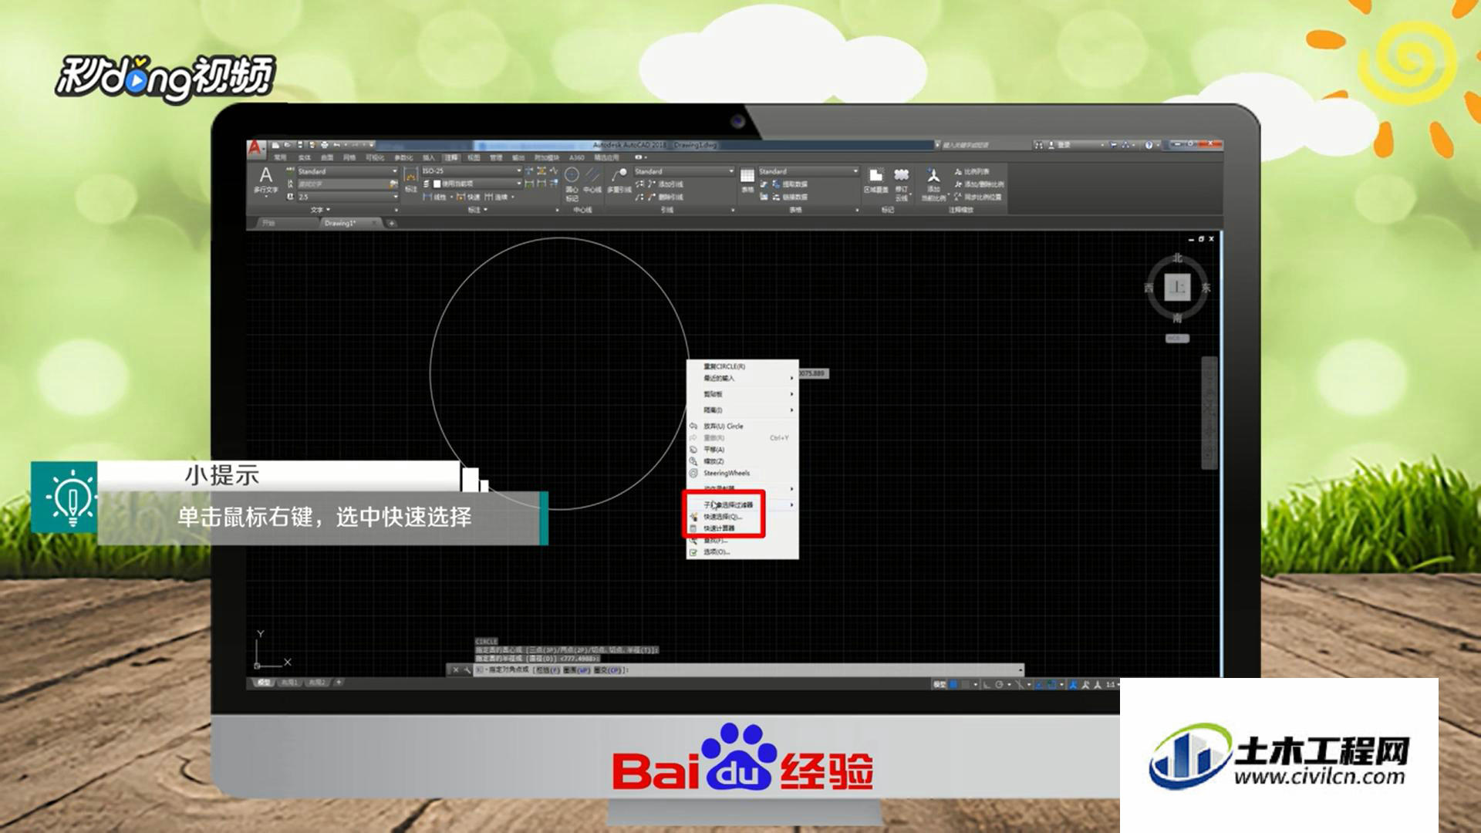Click 北 (North) on the ViewCube compass
Viewport: 1481px width, 833px height.
[1177, 258]
